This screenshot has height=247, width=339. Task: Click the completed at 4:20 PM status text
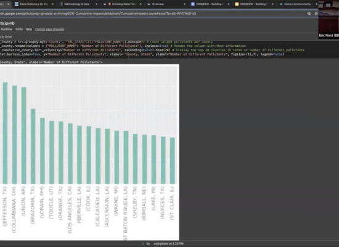coord(169,243)
